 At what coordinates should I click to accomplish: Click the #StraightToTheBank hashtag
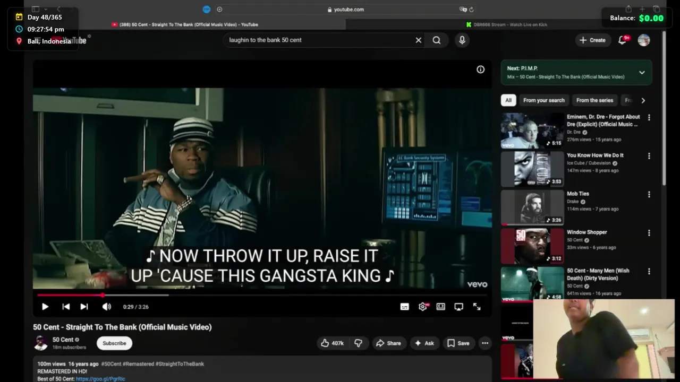(x=180, y=364)
